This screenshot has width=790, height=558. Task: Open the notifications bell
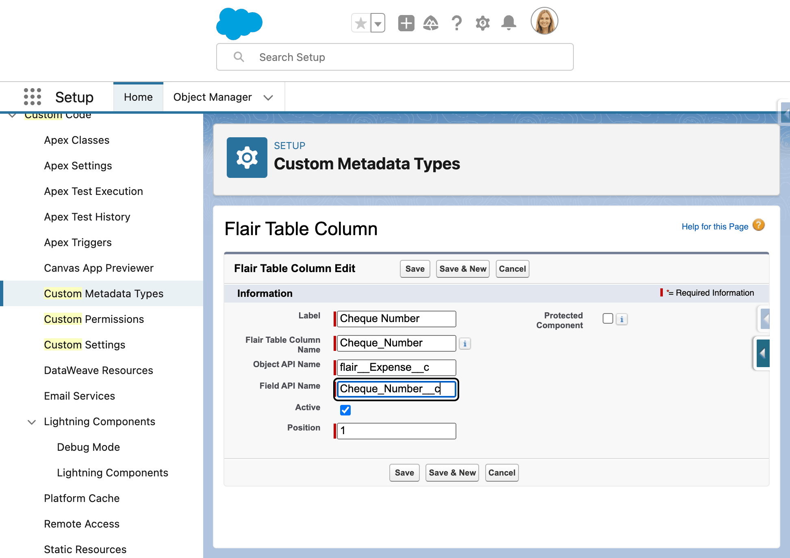(508, 23)
